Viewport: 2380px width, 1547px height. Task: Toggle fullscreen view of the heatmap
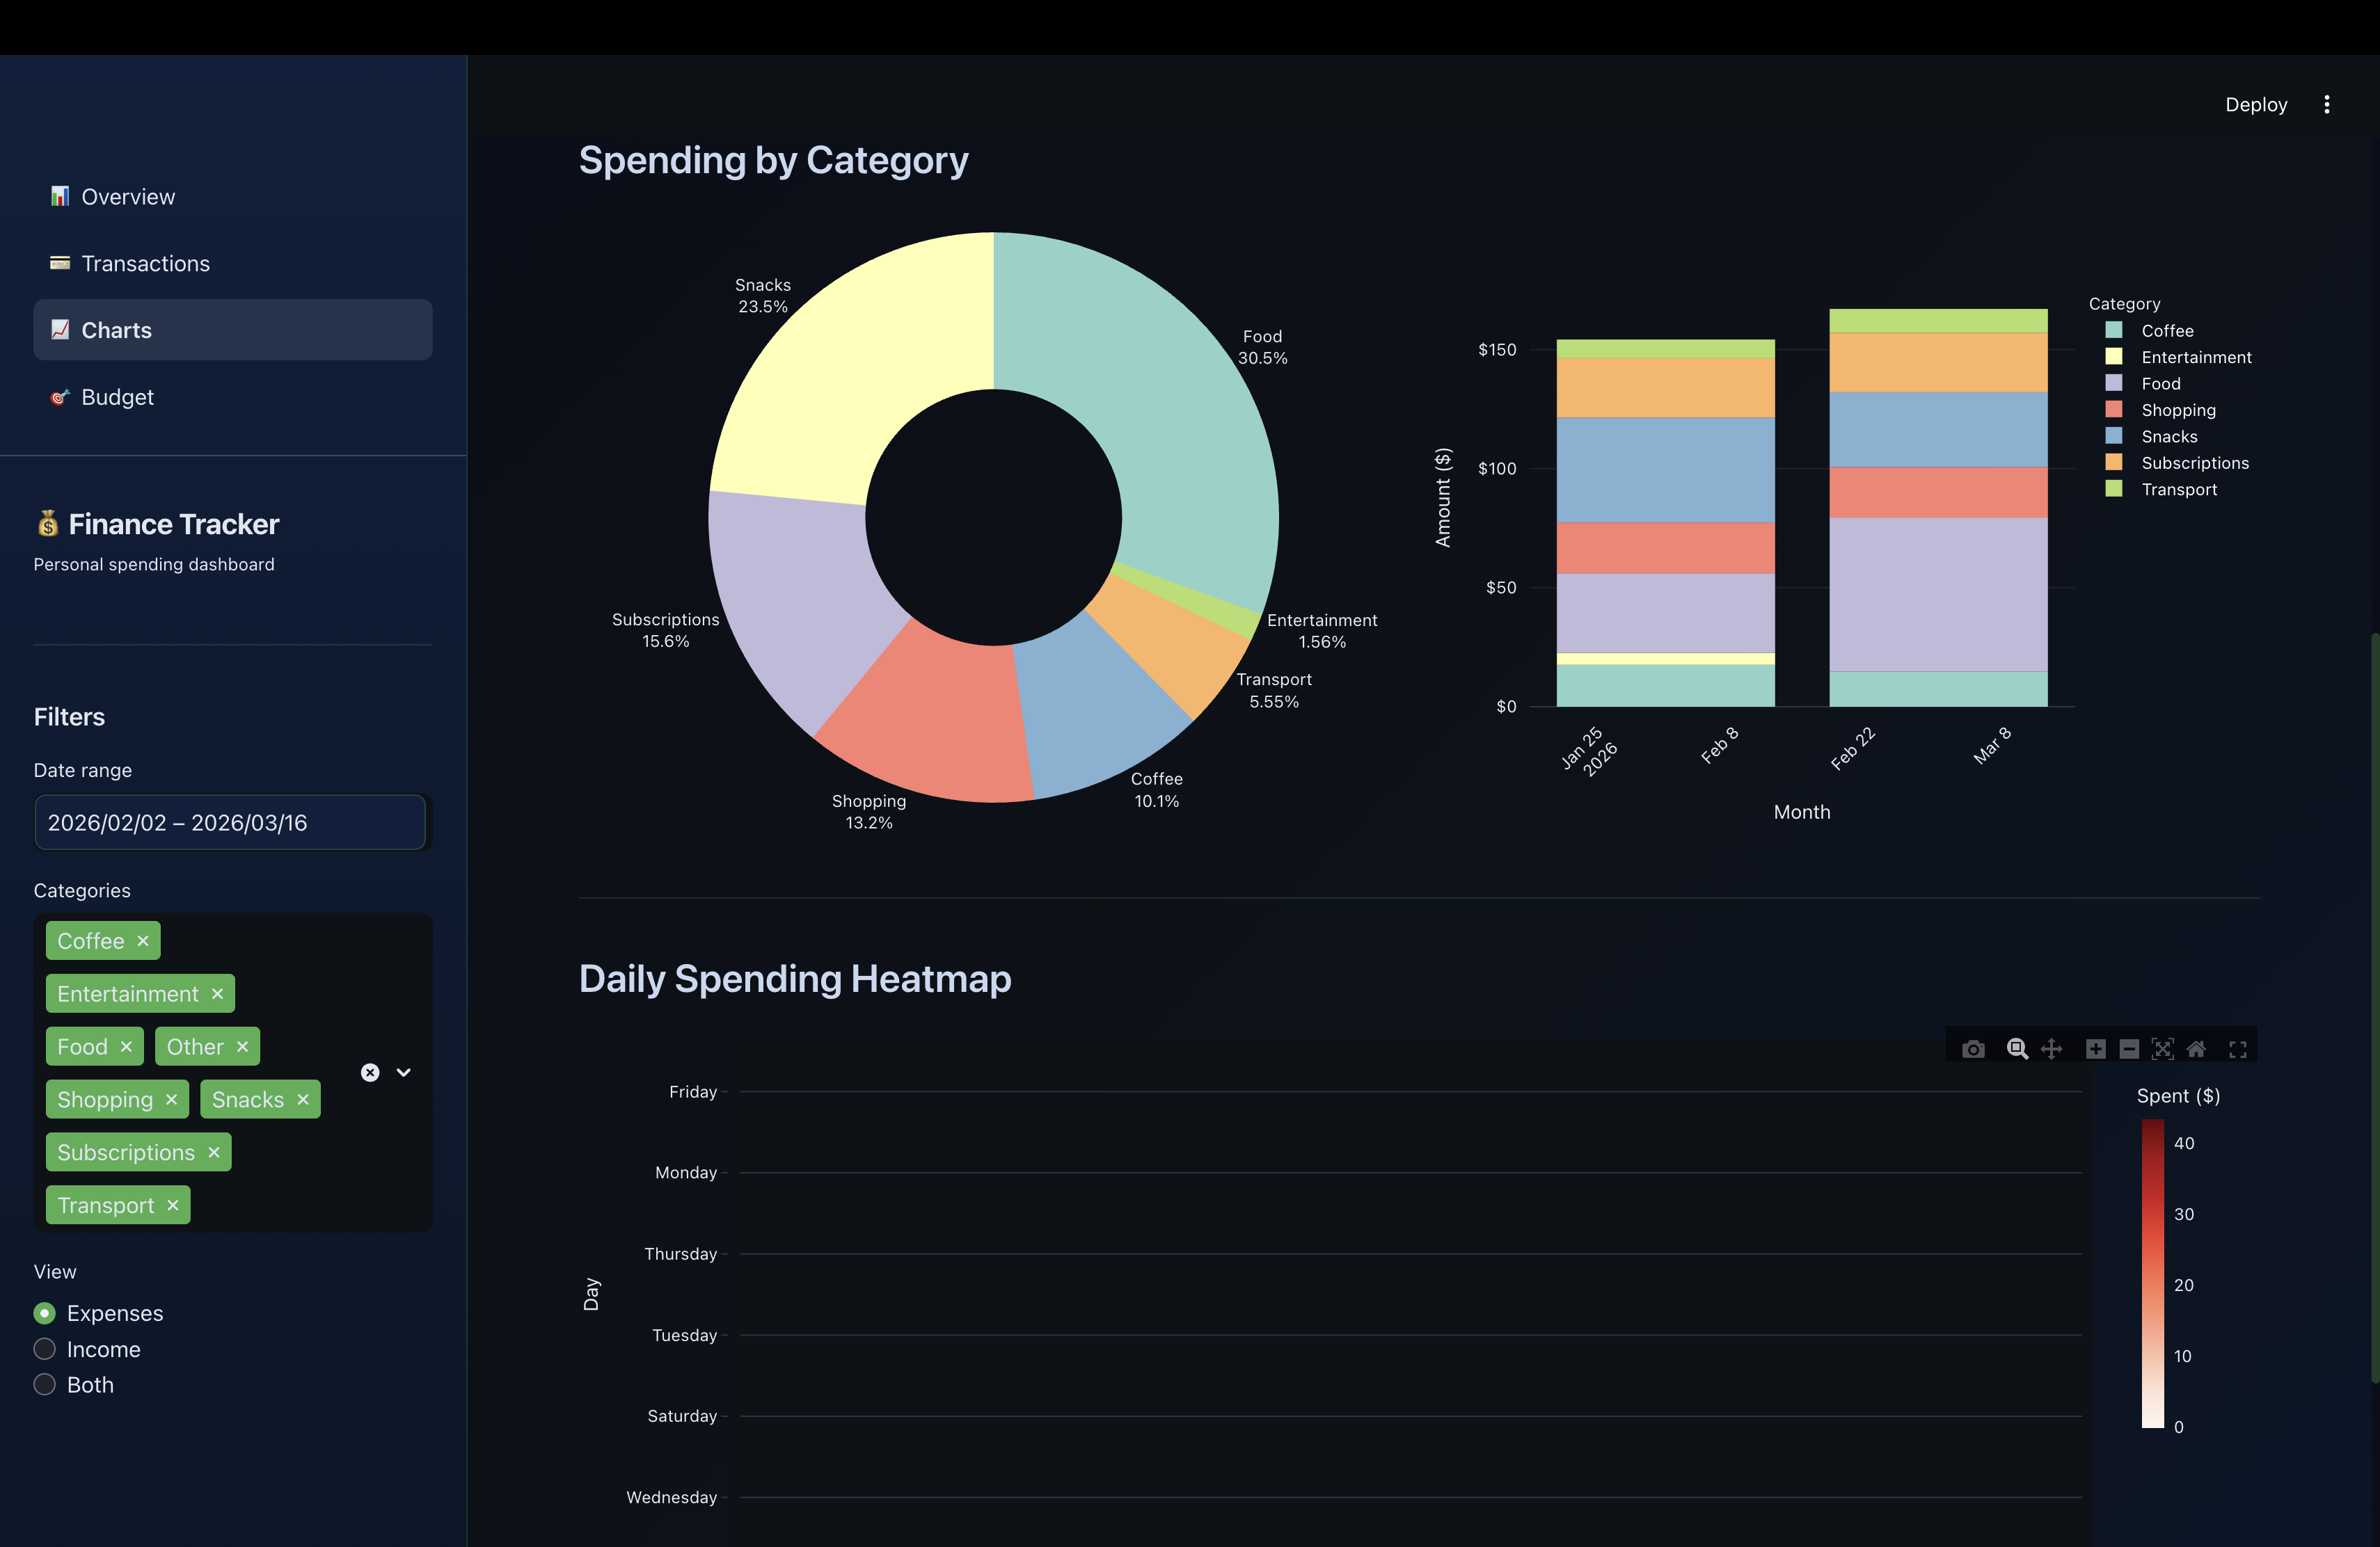point(2238,1050)
